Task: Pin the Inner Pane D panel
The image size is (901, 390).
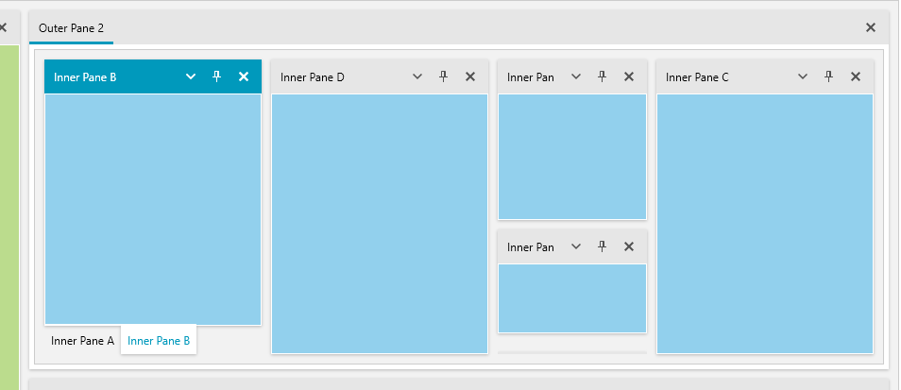Action: (x=444, y=76)
